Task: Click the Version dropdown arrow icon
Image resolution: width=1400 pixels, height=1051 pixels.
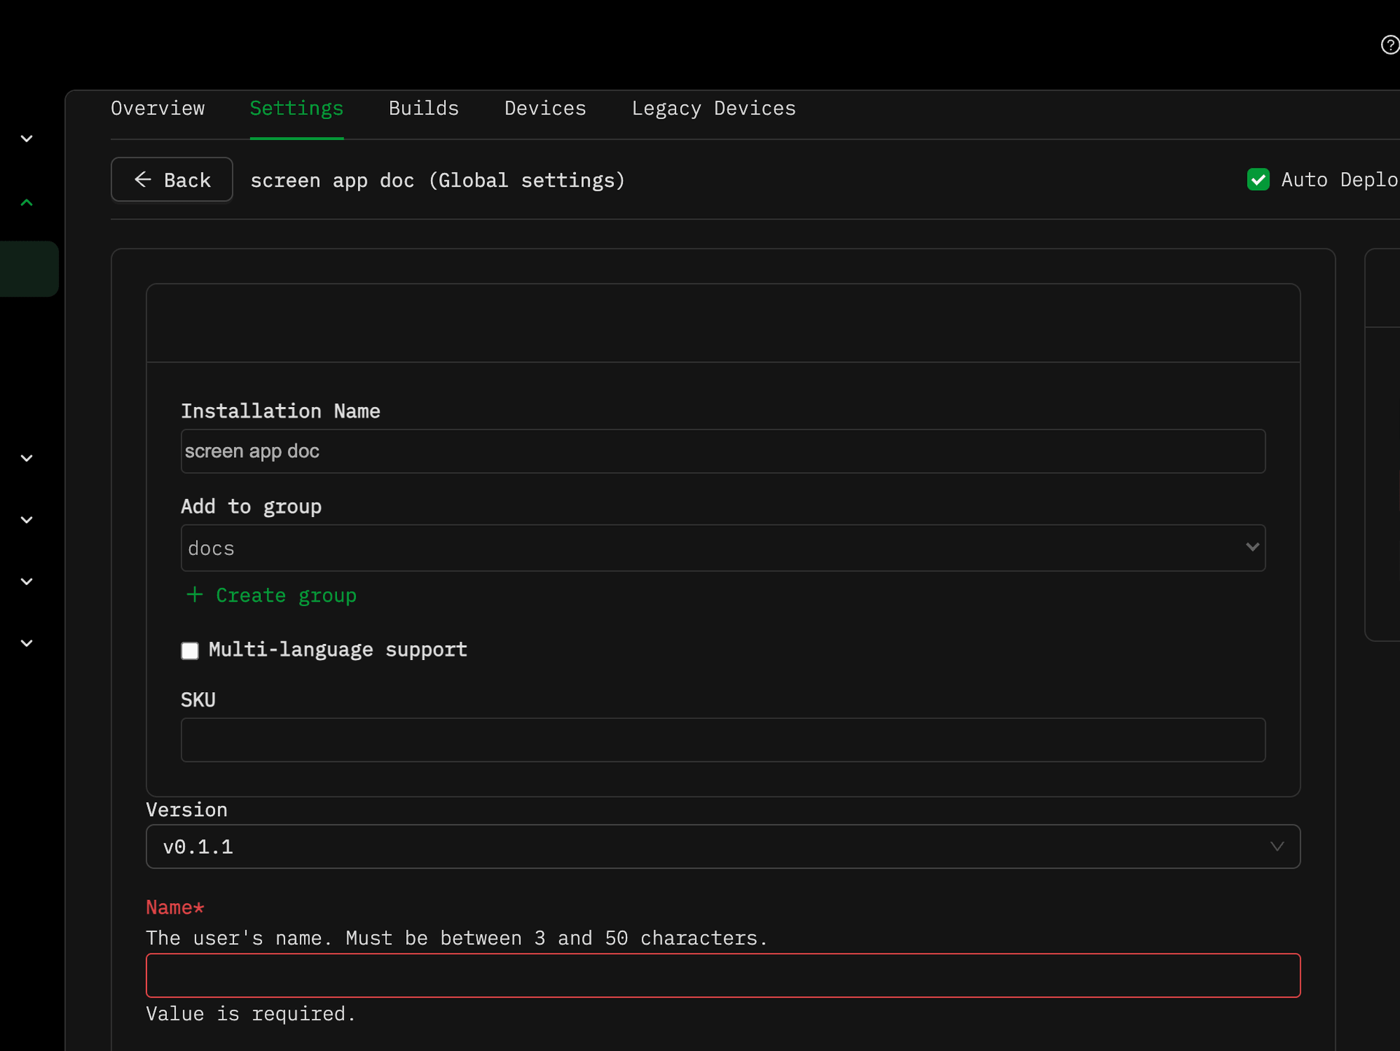Action: pyautogui.click(x=1277, y=846)
